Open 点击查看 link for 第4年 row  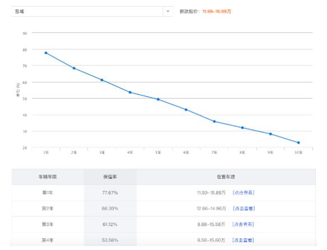coord(243,240)
